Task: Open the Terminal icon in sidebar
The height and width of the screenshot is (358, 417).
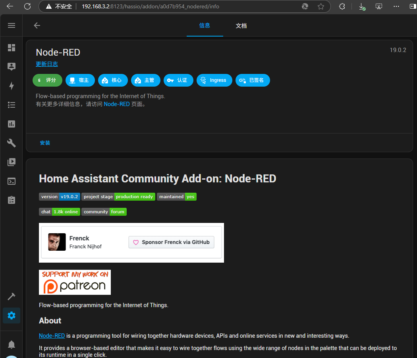Action: click(12, 181)
